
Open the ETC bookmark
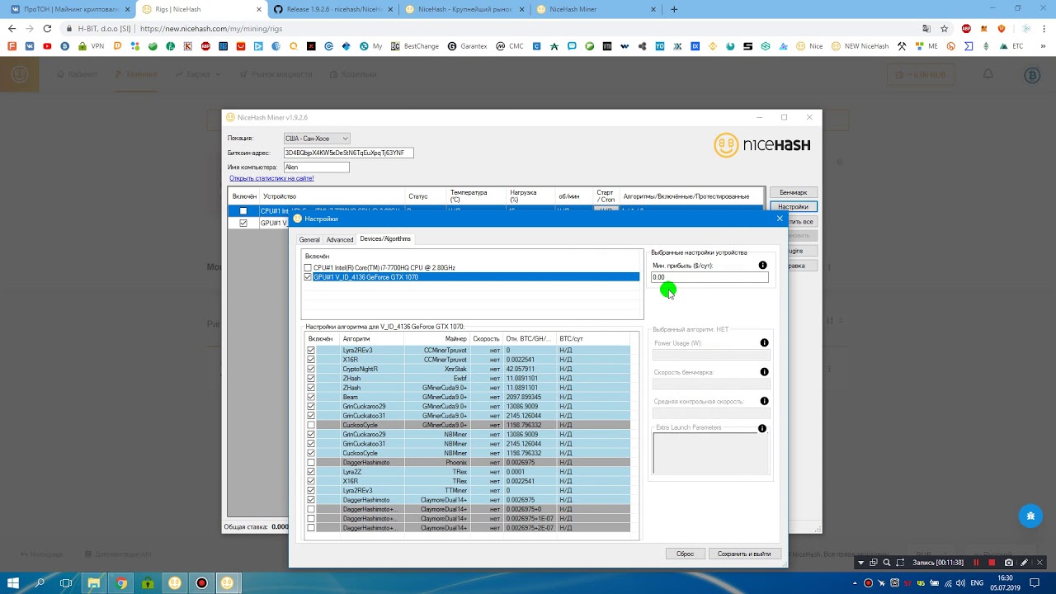click(x=1011, y=46)
